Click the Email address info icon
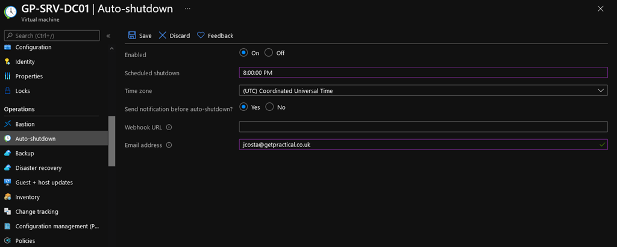 click(169, 145)
